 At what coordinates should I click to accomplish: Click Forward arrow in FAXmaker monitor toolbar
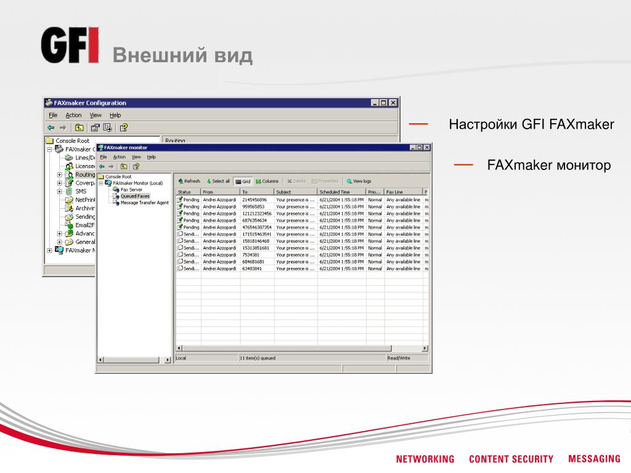(x=111, y=166)
